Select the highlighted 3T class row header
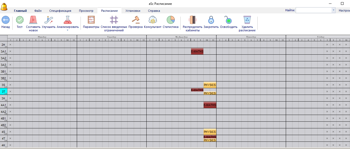The image size is (350, 149). click(4, 91)
